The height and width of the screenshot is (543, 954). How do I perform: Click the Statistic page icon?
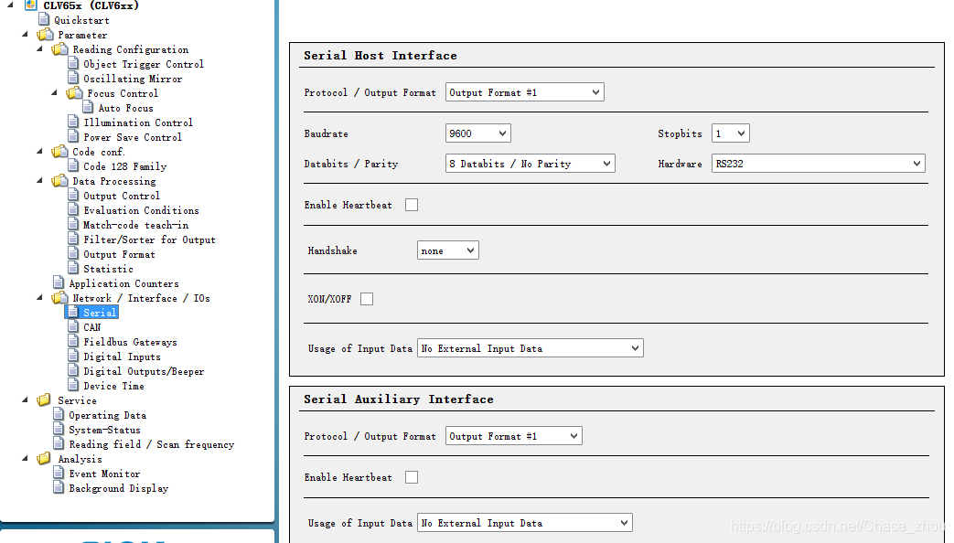[x=73, y=268]
